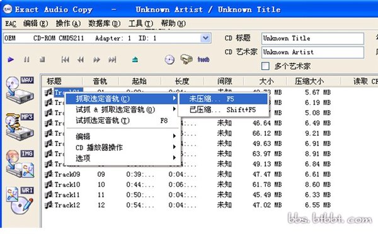Click the 6.55 MB compressed size cell

pos(318,205)
